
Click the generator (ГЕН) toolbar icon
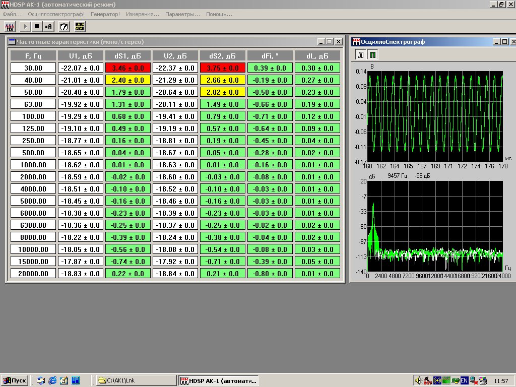(x=10, y=26)
